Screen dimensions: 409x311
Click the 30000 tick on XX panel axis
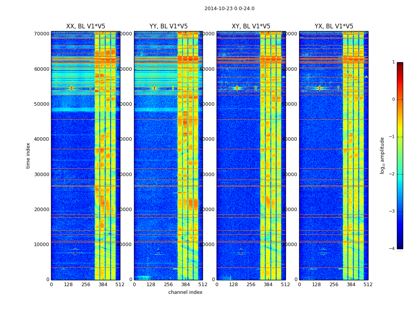pos(42,175)
